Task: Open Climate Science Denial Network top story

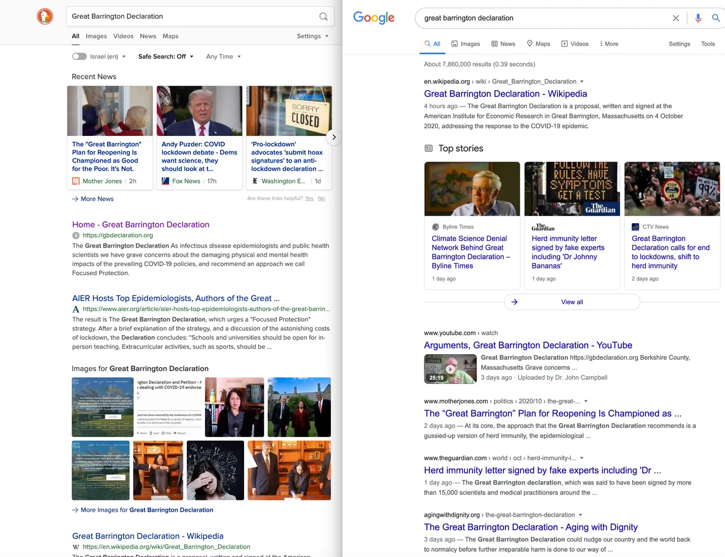Action: click(x=472, y=226)
